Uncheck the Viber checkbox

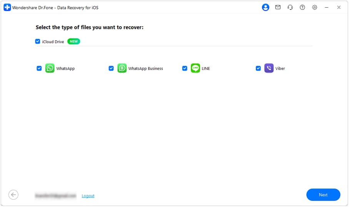258,68
